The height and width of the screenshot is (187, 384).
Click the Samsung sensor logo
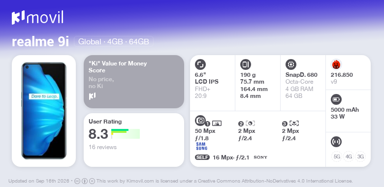(201, 146)
